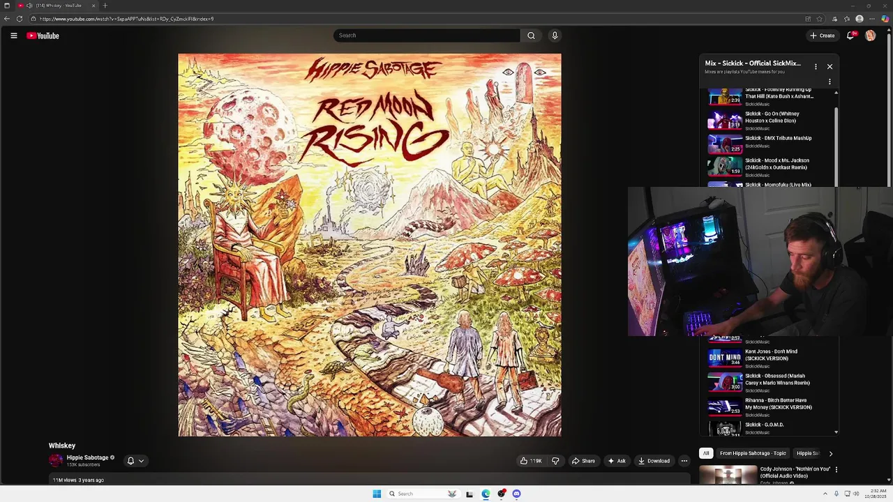Open the Hippie Sabotage channel name link
This screenshot has height=502, width=893.
(87, 457)
